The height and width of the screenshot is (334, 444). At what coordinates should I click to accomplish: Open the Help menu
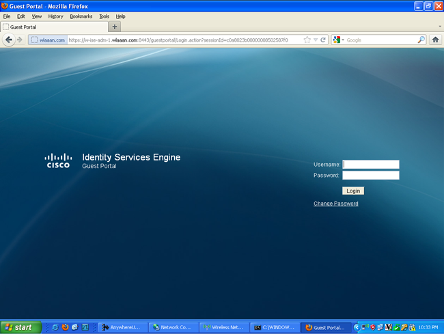pyautogui.click(x=120, y=16)
